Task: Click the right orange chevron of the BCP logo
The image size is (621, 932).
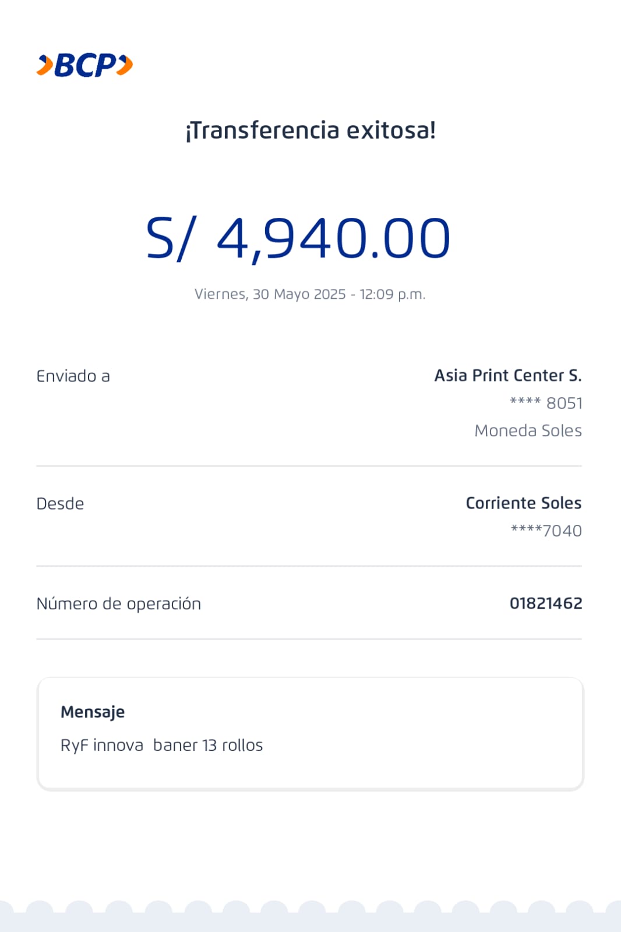Action: pyautogui.click(x=125, y=65)
